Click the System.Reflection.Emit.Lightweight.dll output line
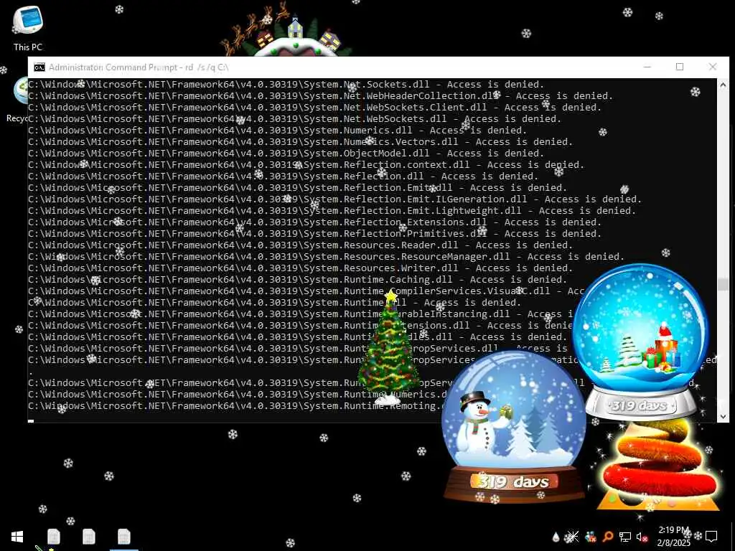The image size is (735, 551). coord(332,210)
